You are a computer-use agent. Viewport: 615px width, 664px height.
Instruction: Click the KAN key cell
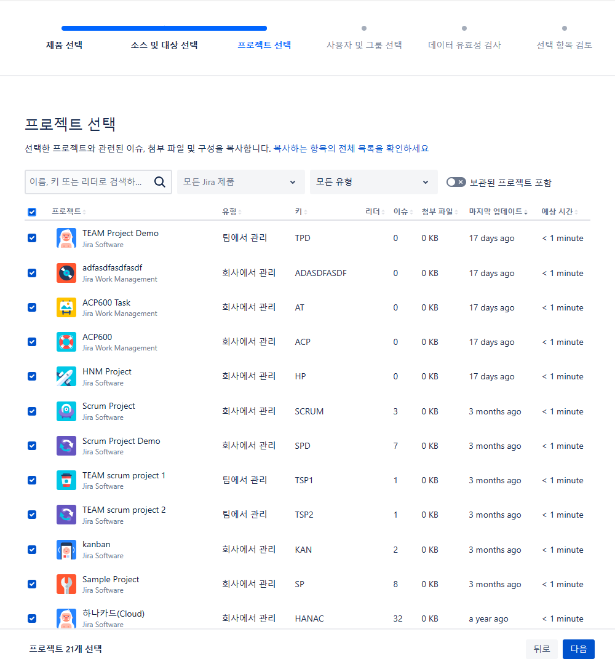pos(303,550)
